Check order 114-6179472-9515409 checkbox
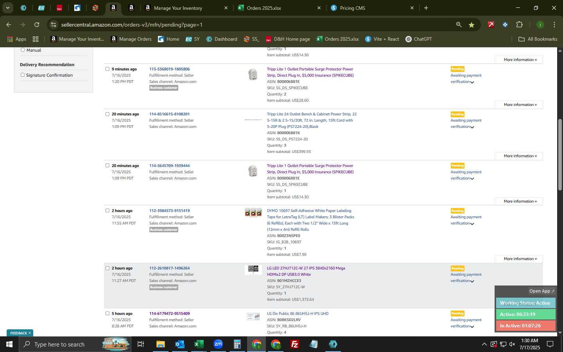Screen dimensions: 563x352 point(108,313)
